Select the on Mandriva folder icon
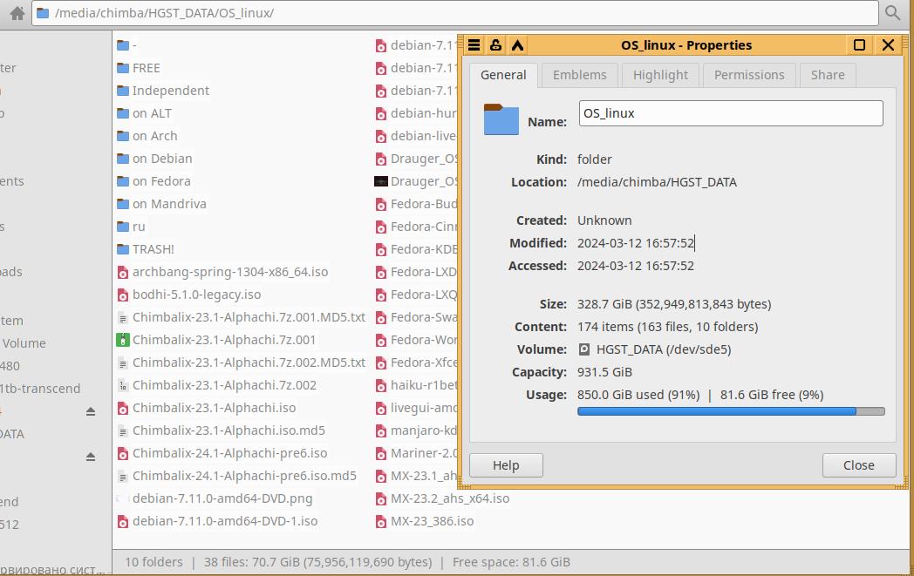914x576 pixels. (123, 205)
